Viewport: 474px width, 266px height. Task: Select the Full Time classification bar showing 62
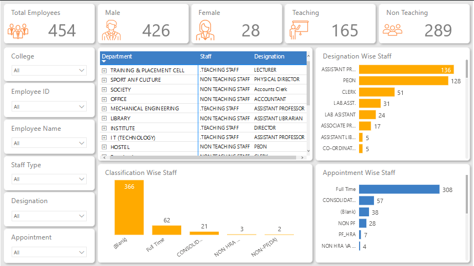click(x=167, y=230)
